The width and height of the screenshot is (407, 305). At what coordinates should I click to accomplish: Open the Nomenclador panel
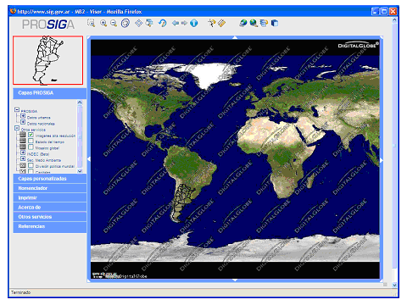pos(49,188)
